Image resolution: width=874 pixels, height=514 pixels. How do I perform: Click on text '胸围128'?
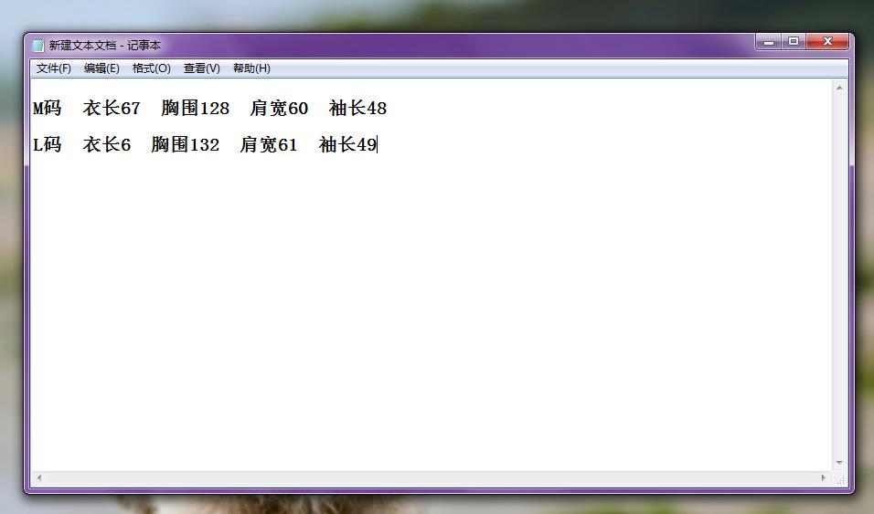coord(195,108)
